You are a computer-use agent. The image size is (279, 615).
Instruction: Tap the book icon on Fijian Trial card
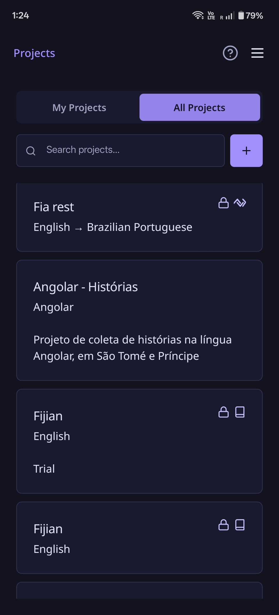240,412
